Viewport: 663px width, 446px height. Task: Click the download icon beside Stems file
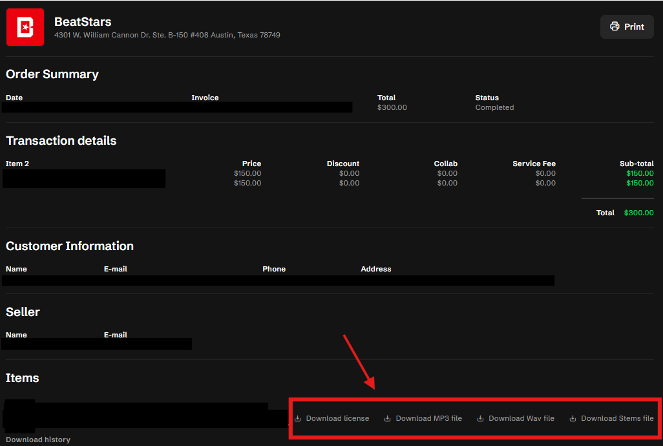573,418
